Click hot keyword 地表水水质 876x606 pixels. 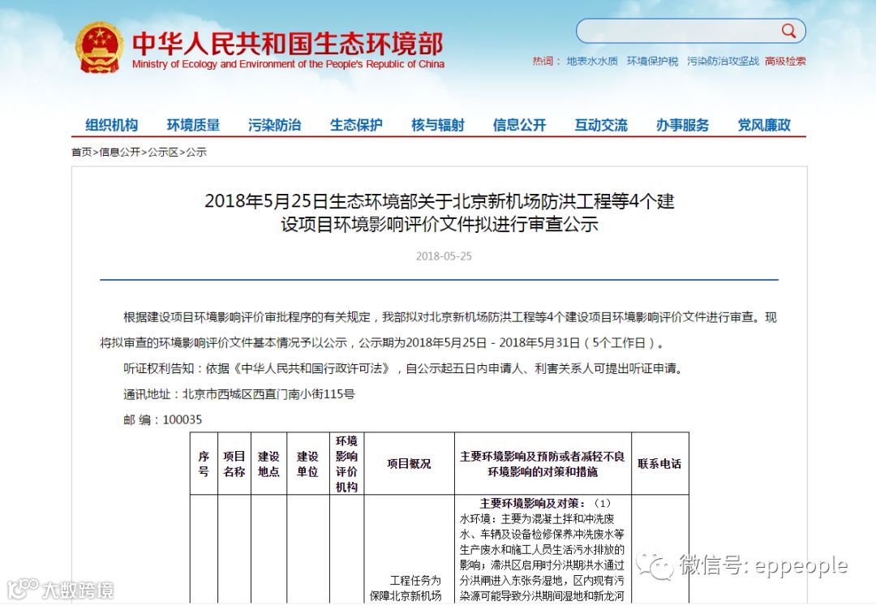592,62
